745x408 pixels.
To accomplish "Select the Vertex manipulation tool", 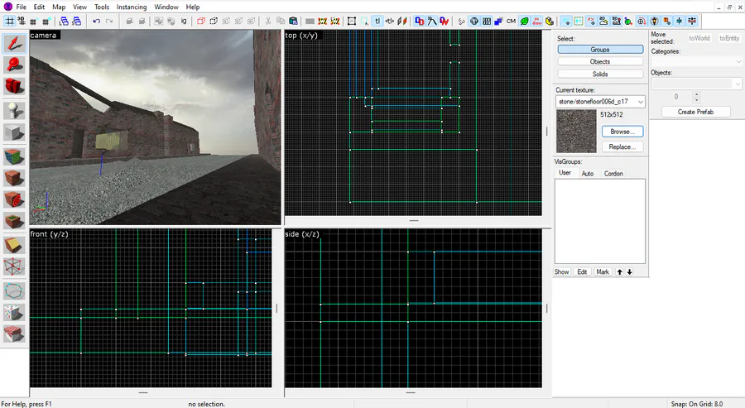I will click(x=13, y=266).
